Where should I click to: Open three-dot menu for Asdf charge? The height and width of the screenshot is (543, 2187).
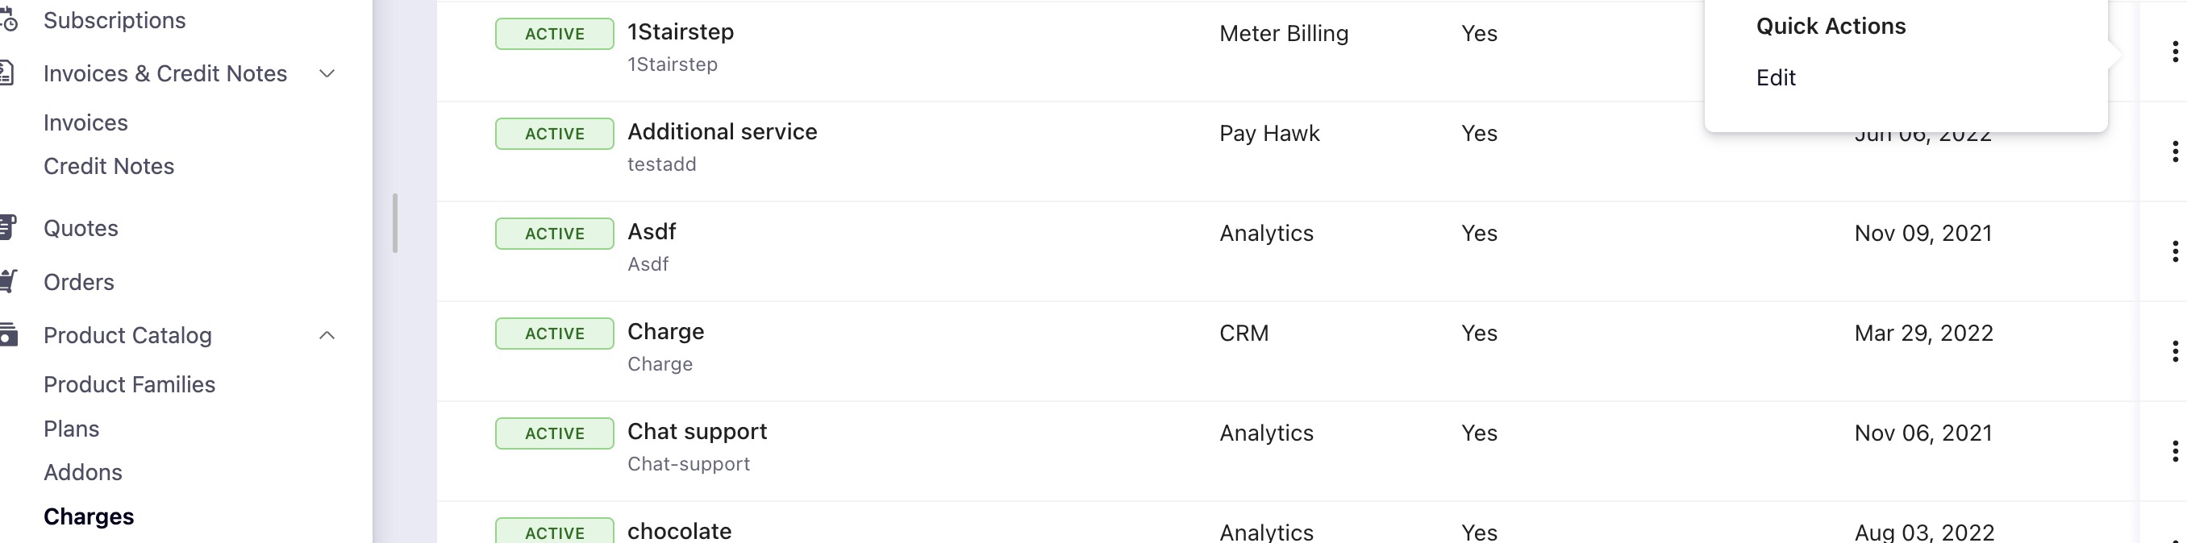[2174, 251]
